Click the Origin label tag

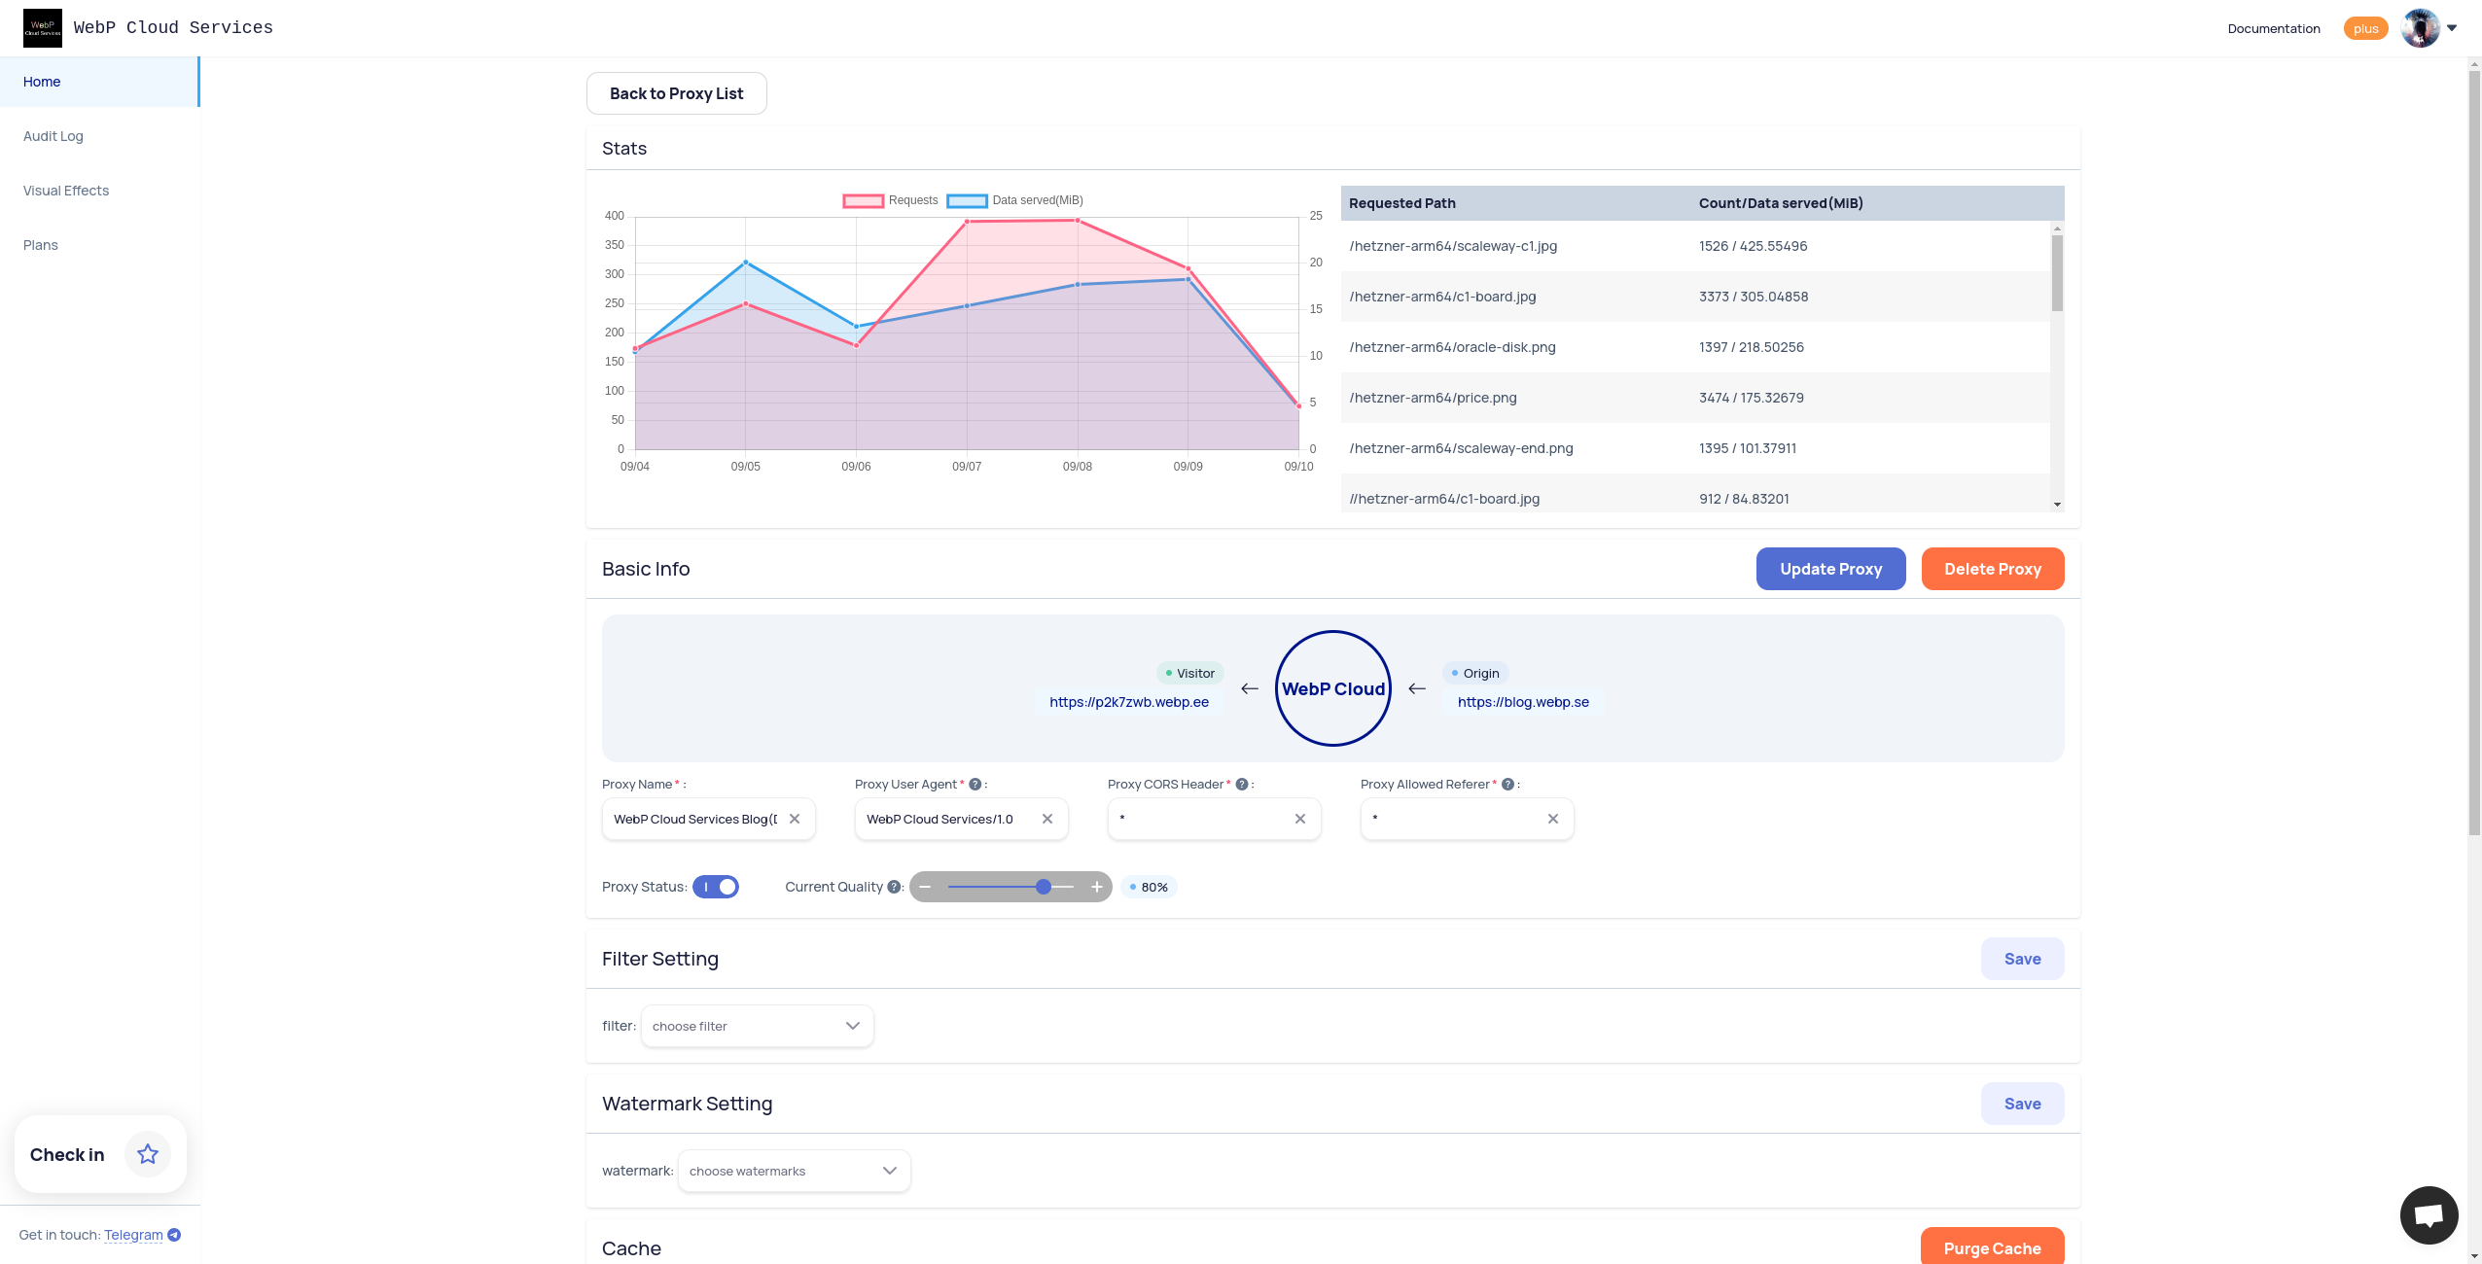pos(1475,673)
